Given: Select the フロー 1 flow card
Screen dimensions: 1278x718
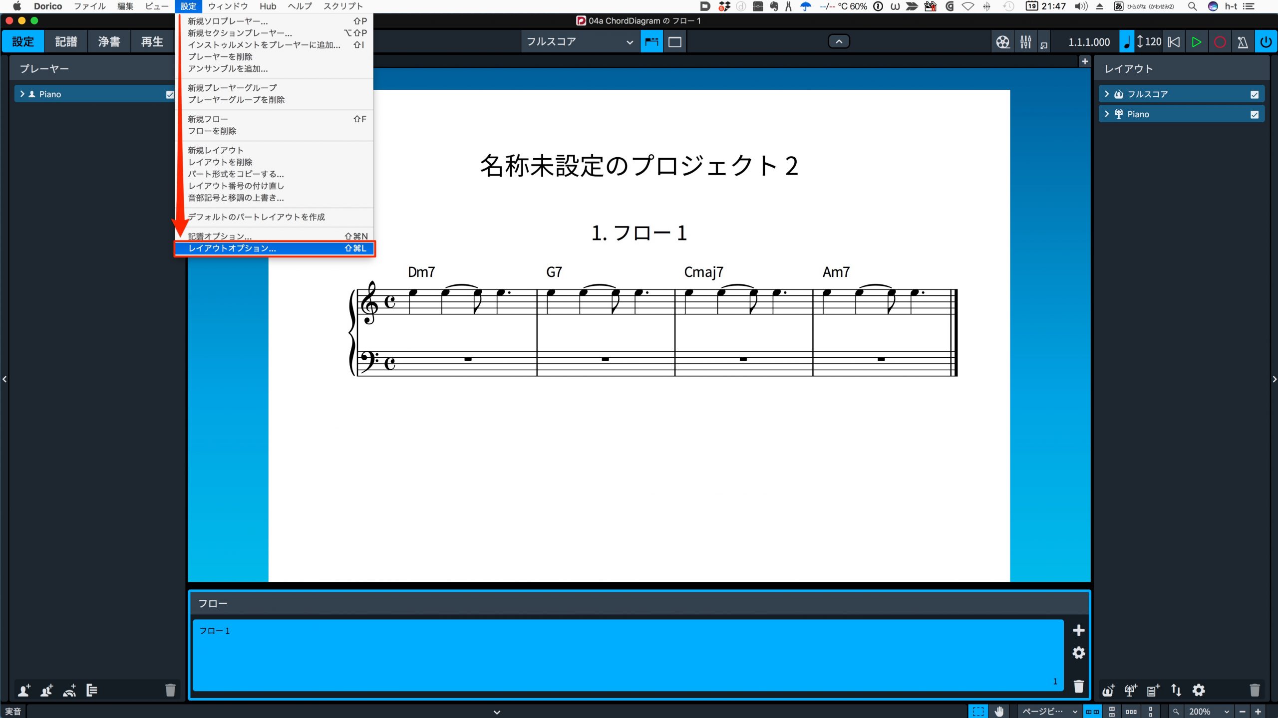Looking at the screenshot, I should 628,655.
